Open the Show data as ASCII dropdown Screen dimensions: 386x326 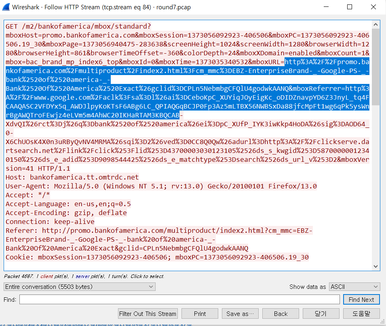[x=354, y=287]
